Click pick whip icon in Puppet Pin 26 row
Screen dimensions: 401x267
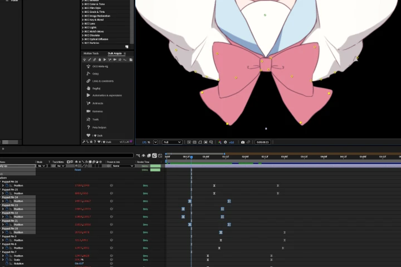tap(111, 185)
